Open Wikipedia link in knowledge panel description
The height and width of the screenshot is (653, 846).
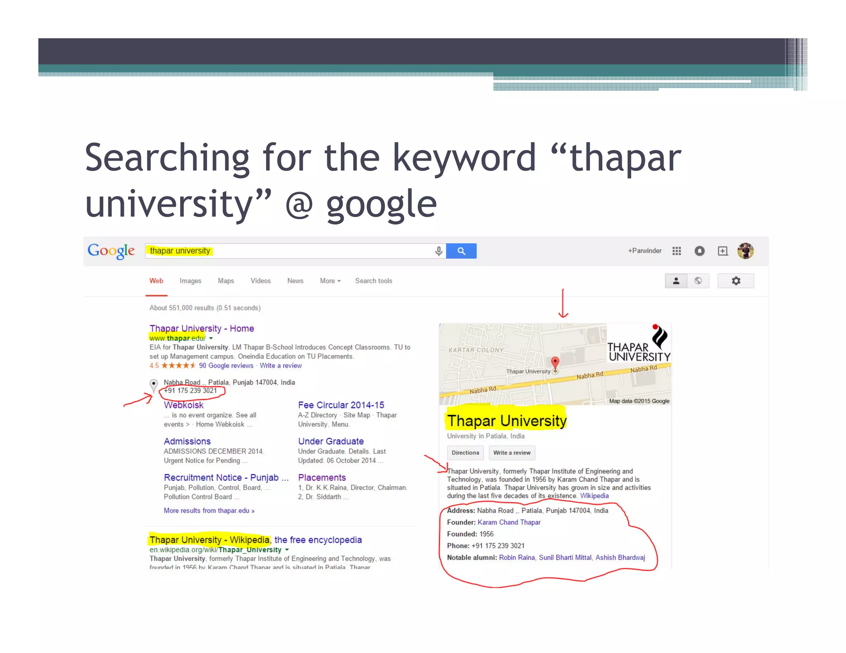pos(594,496)
